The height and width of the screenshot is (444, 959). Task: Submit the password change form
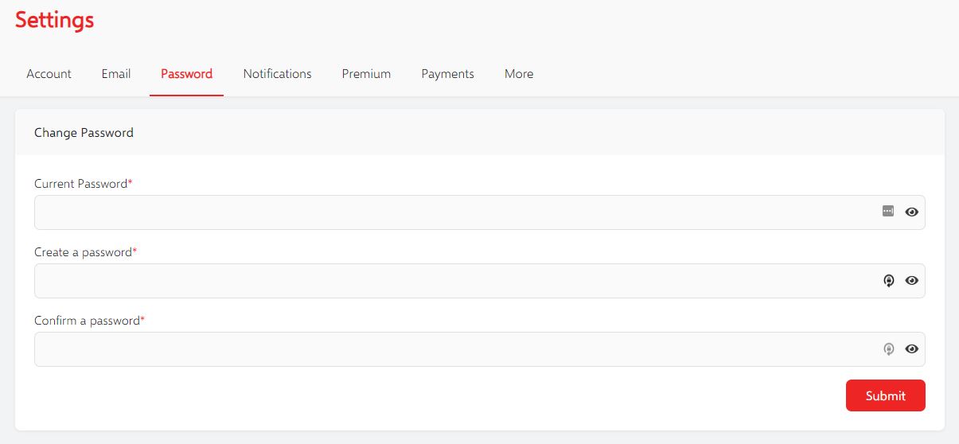886,395
